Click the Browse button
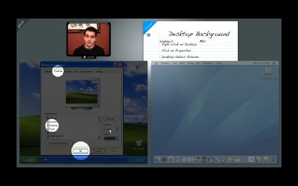The width and height of the screenshot is (298, 186). pyautogui.click(x=111, y=119)
